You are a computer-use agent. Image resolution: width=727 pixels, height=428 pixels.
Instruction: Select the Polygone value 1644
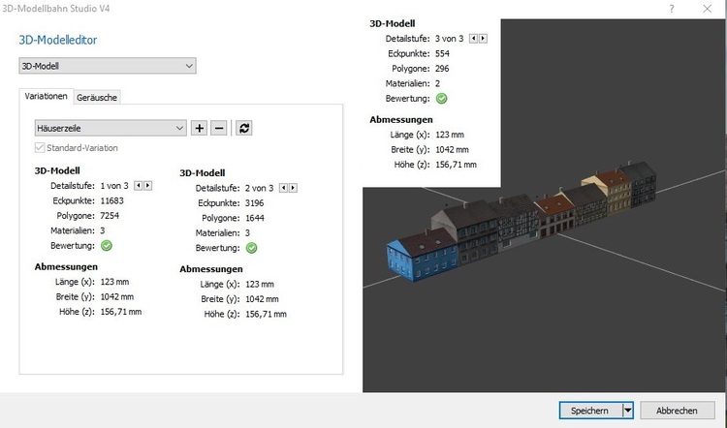pyautogui.click(x=255, y=218)
